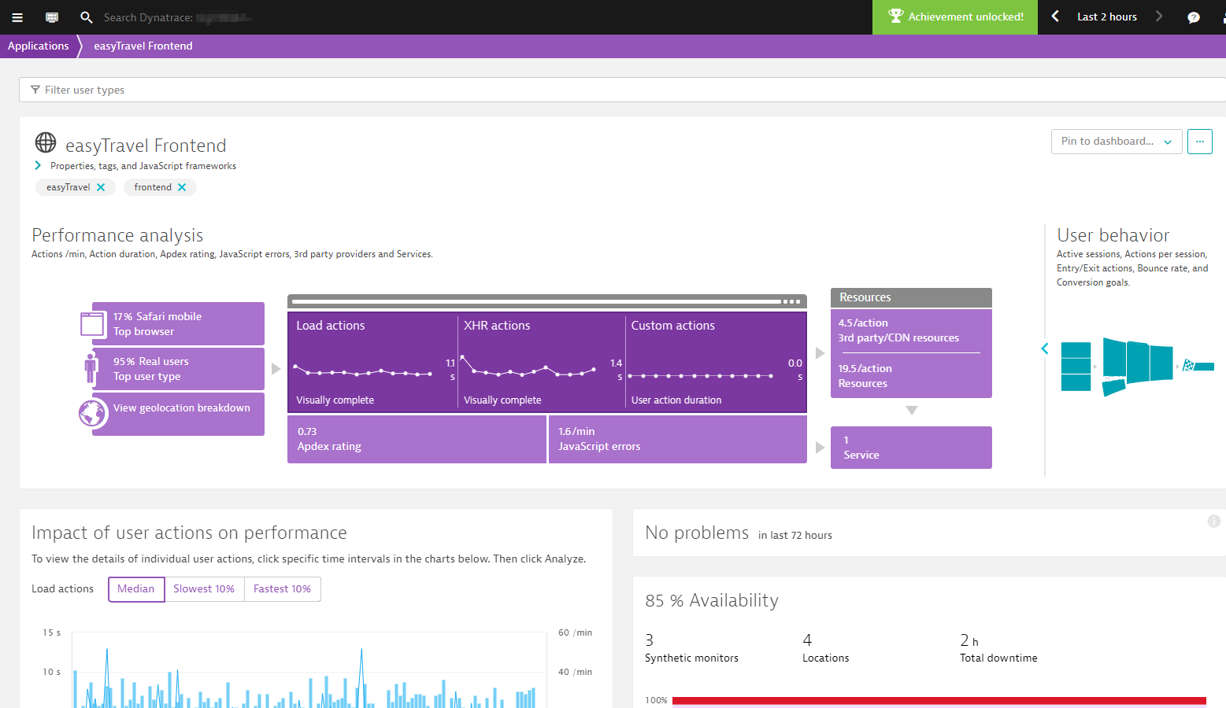Click the info icon beside No problems

tap(1214, 521)
